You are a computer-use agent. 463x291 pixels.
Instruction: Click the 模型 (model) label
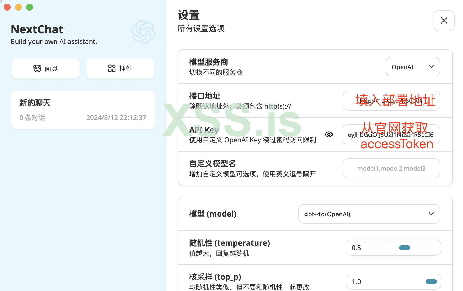pyautogui.click(x=213, y=214)
